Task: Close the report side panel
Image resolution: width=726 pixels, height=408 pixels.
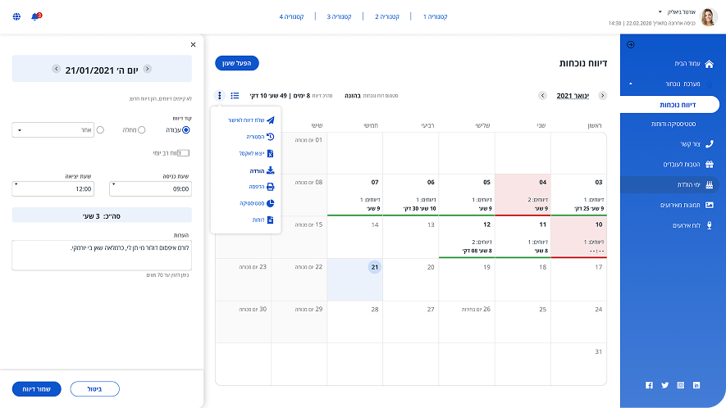Action: [193, 45]
